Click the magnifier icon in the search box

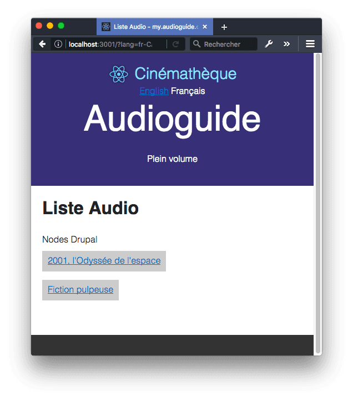click(x=196, y=44)
